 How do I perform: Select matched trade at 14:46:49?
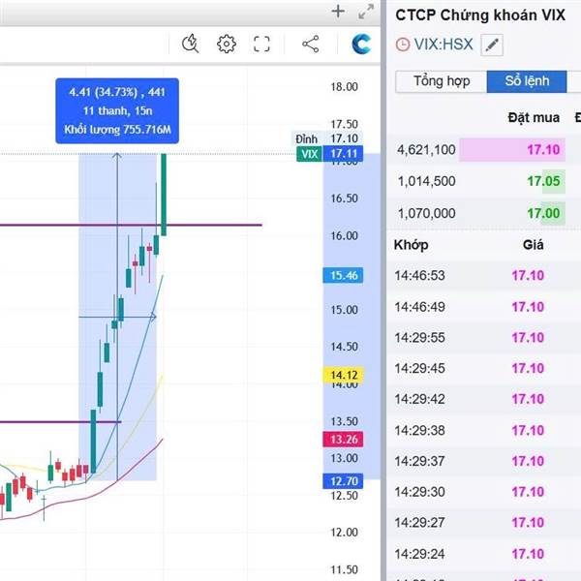coord(483,307)
